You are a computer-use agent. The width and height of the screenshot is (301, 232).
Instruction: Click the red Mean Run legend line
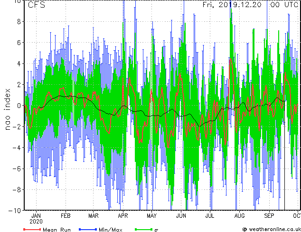pos(32,229)
